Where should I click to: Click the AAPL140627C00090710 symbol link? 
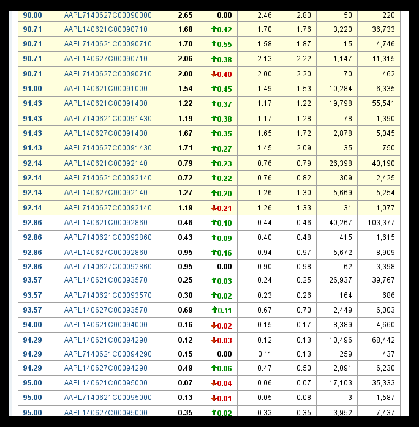106,59
